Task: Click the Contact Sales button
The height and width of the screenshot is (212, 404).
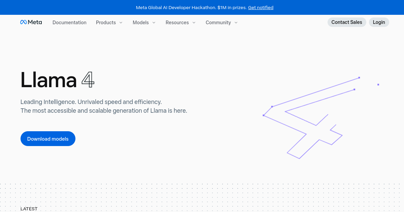Action: (347, 22)
